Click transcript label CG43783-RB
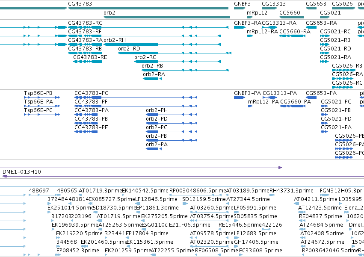The height and width of the screenshot is (257, 364). coord(85,49)
